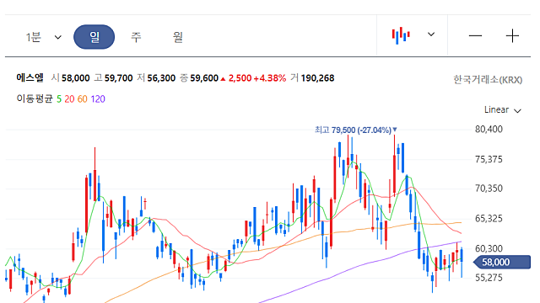Image resolution: width=540 pixels, height=303 pixels.
Task: Switch to the 월 monthly chart tab
Action: [x=178, y=37]
